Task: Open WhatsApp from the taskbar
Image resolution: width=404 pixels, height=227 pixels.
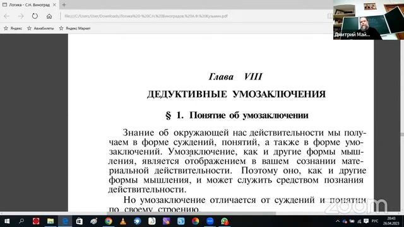Action: click(225, 221)
